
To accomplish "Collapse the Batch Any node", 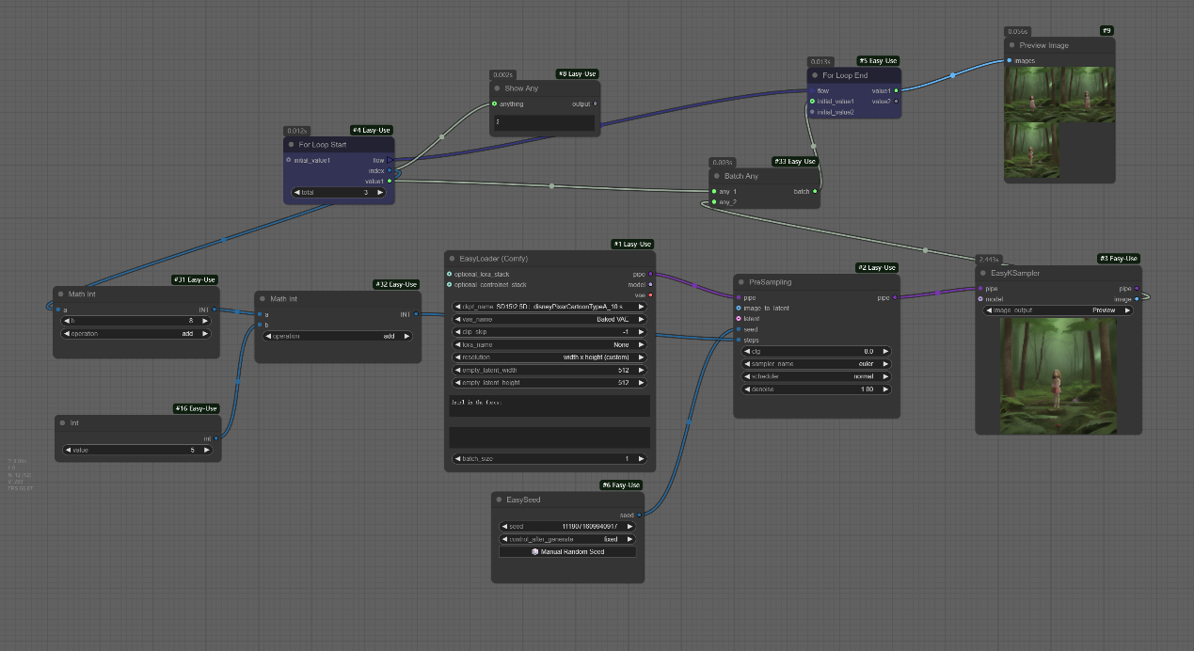I will tap(717, 176).
